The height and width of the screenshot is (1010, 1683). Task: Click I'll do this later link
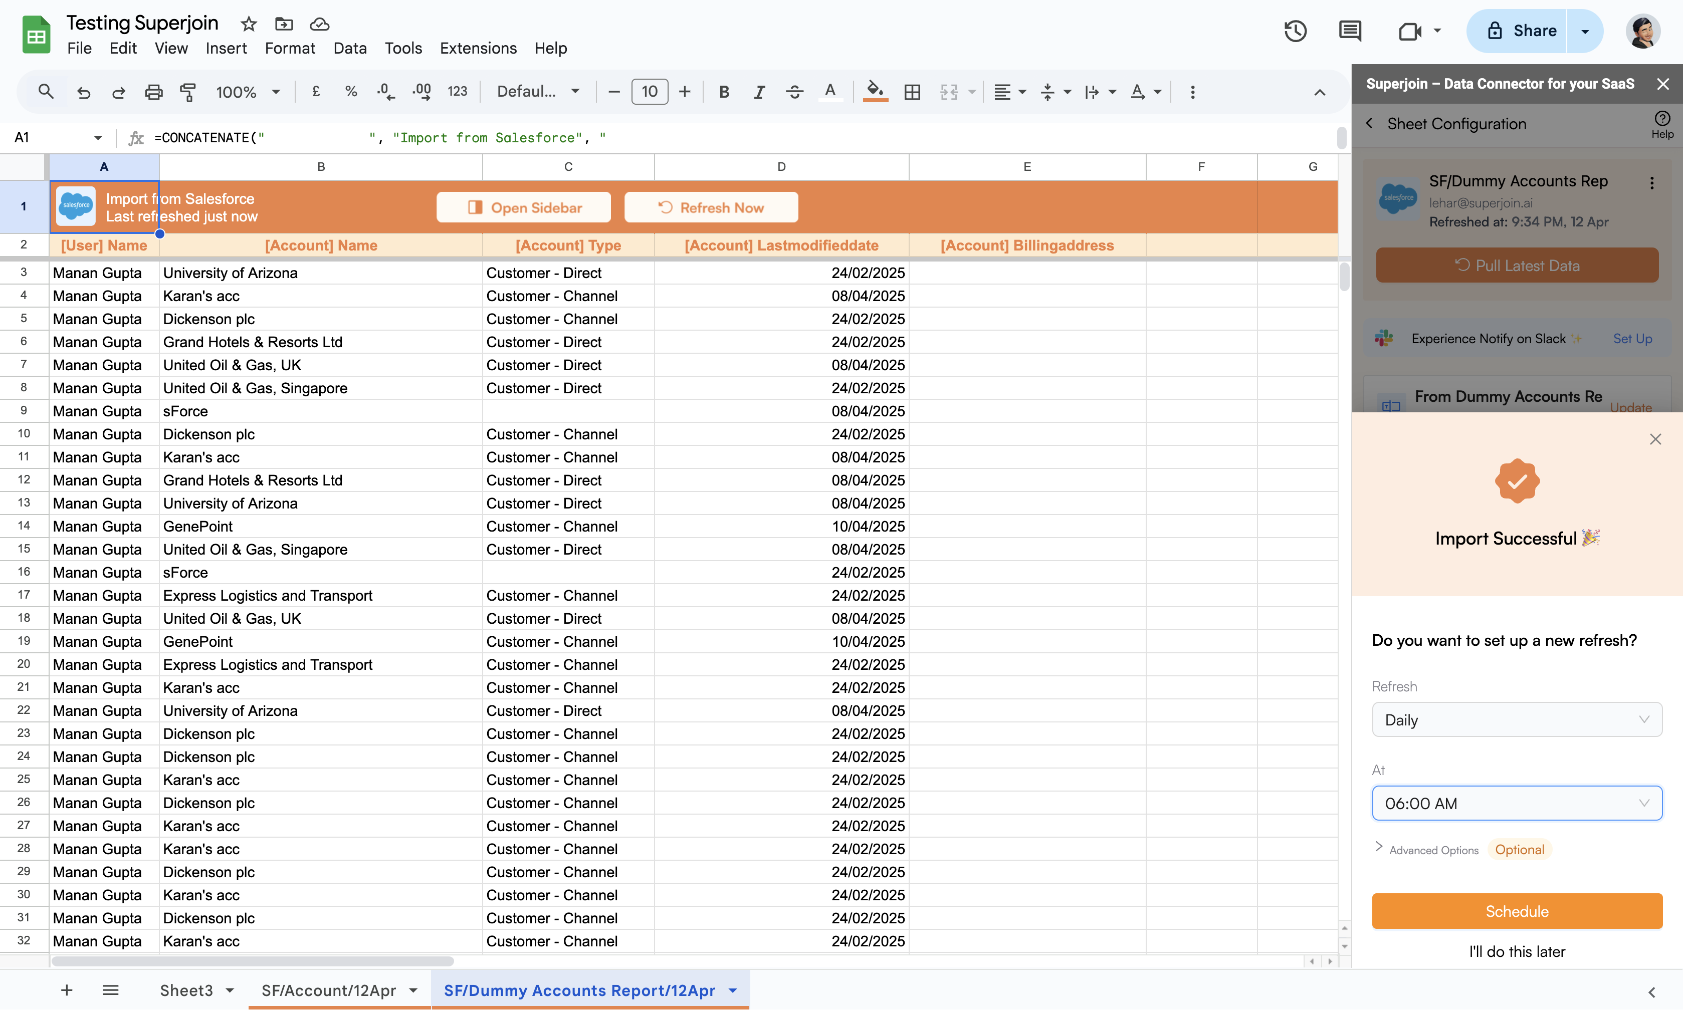(x=1516, y=951)
